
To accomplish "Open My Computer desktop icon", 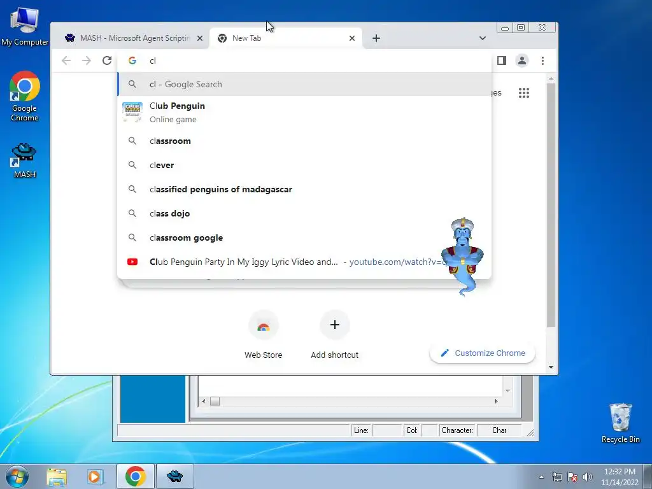I will point(25,27).
